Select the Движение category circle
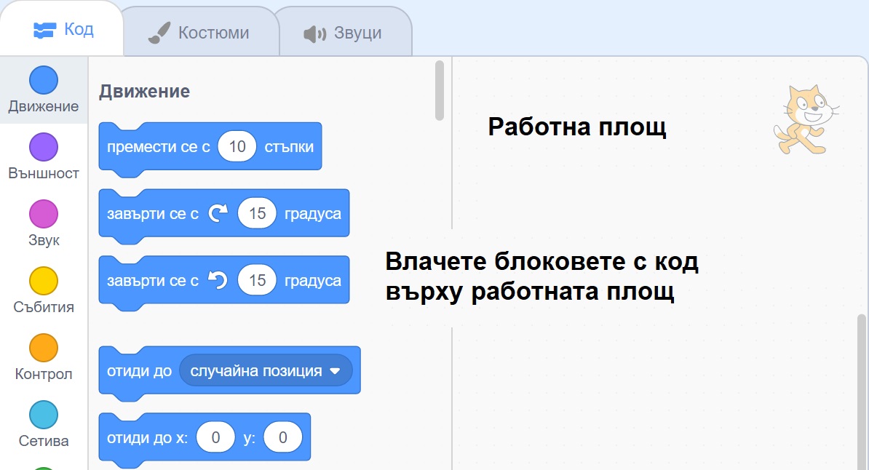Screen dimensions: 869x470 (x=43, y=80)
